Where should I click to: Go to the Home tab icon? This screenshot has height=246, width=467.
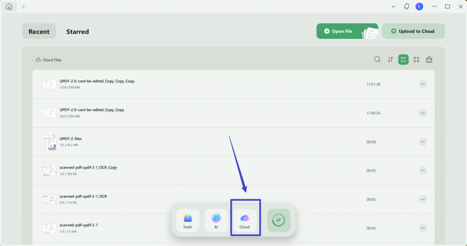[9, 6]
